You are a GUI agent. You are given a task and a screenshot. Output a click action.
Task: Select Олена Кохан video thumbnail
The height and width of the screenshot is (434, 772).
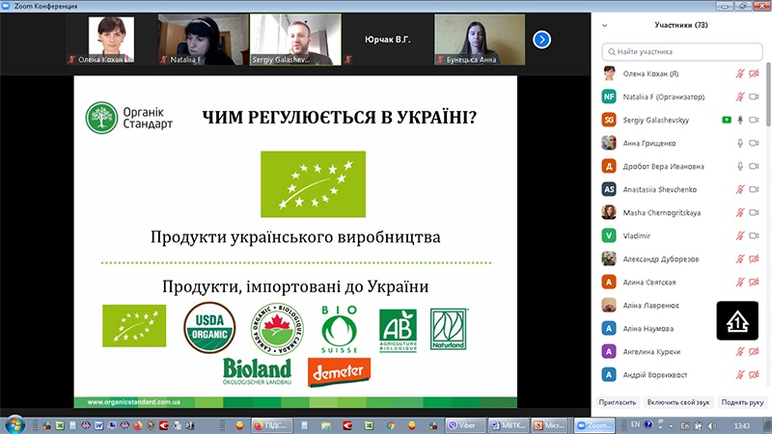point(111,40)
